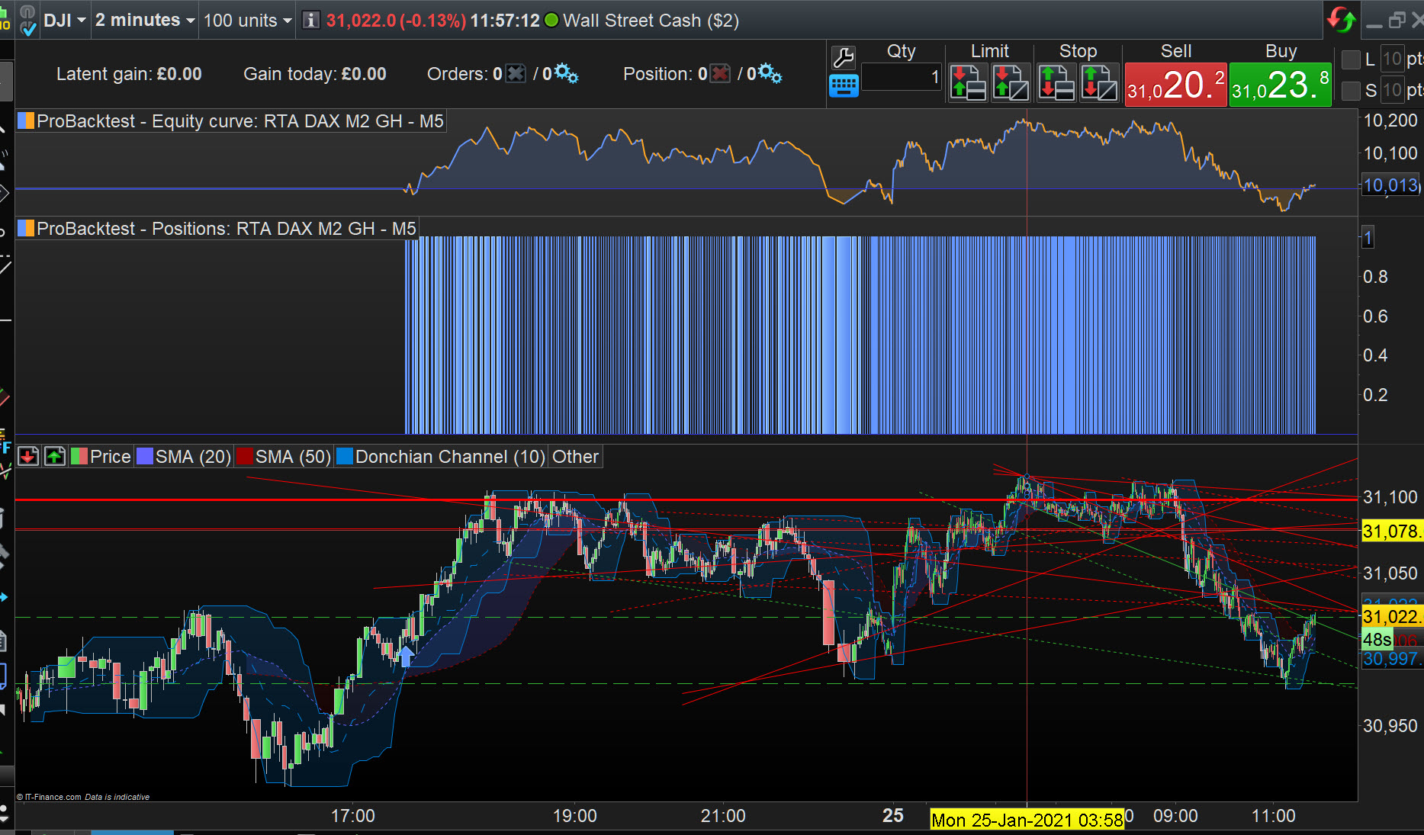Click the green up-arrow chart button
This screenshot has height=835, width=1424.
(55, 457)
